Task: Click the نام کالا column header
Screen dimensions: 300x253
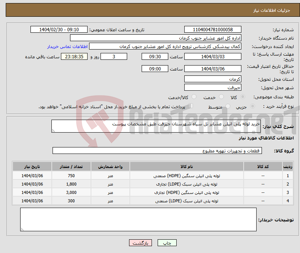Action: click(x=187, y=167)
